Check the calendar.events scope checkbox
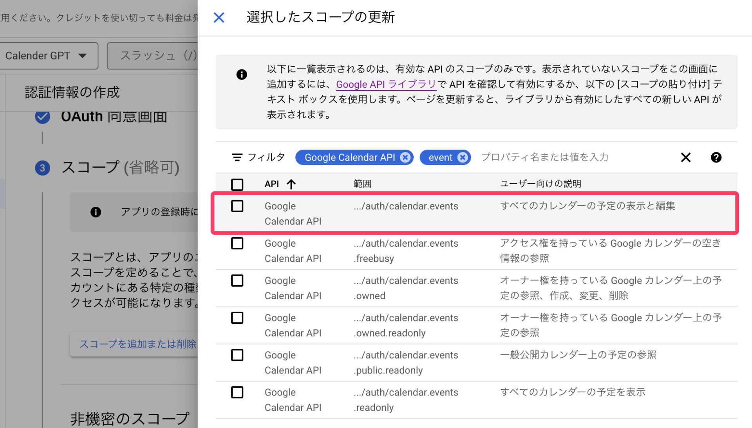 (237, 206)
